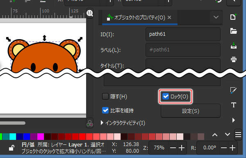Screen dimensions: 246x158
Task: Pick the pure blue color swatch
Action: click(27, 137)
